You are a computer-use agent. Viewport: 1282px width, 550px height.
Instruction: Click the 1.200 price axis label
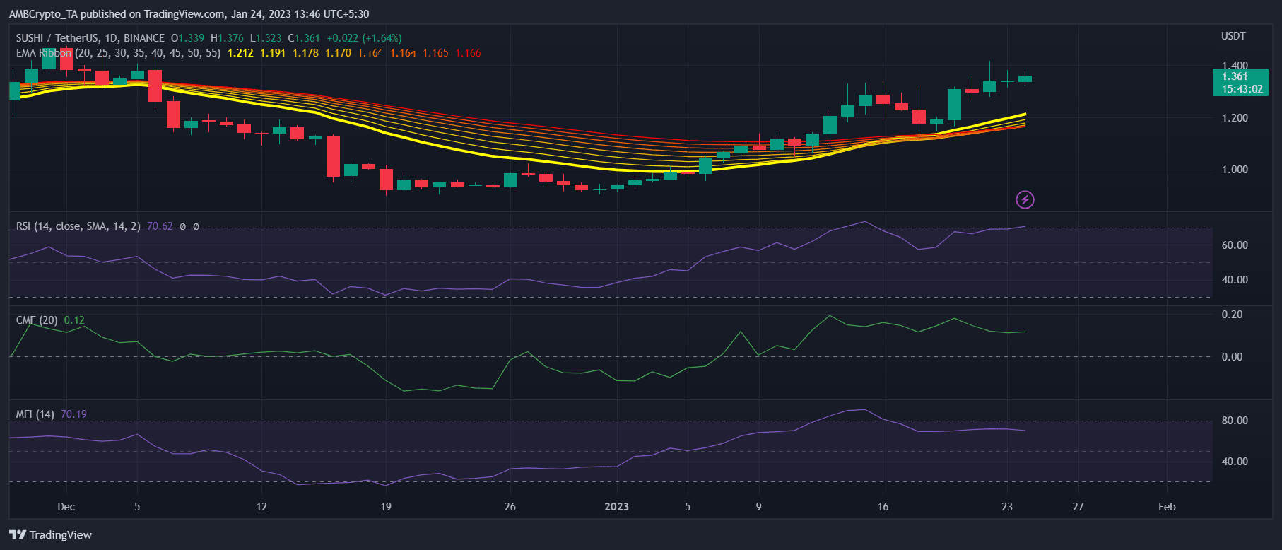pyautogui.click(x=1235, y=118)
